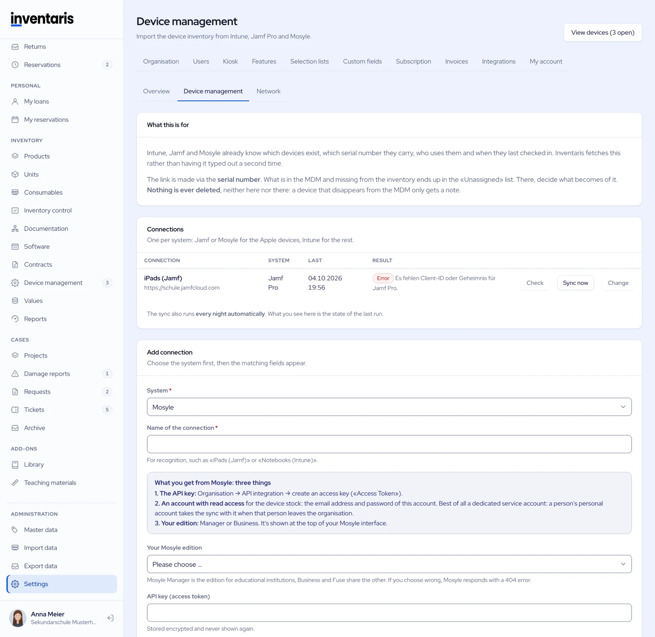The height and width of the screenshot is (637, 655).
Task: Switch to the Overview sub-tab
Action: click(156, 91)
